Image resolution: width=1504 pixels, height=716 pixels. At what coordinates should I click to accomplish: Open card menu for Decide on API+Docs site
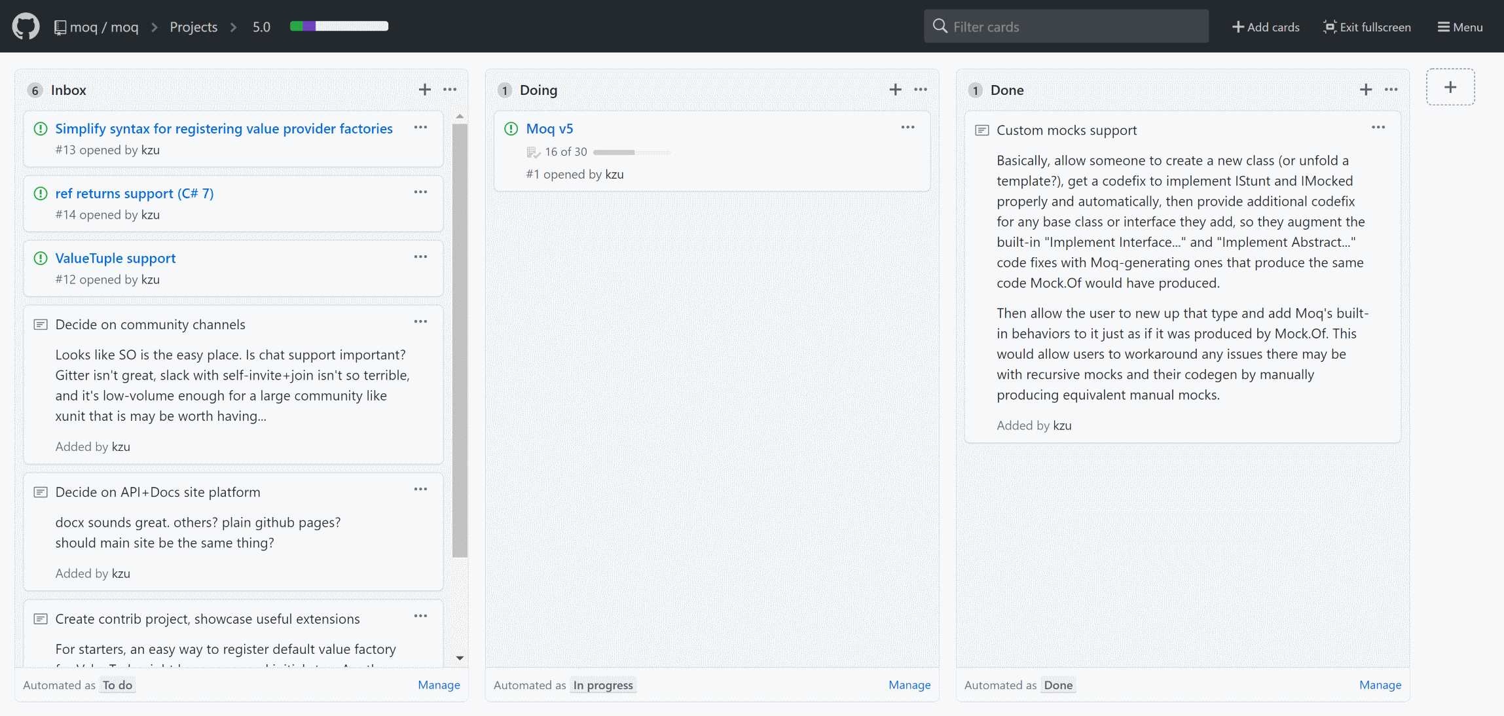(x=420, y=489)
